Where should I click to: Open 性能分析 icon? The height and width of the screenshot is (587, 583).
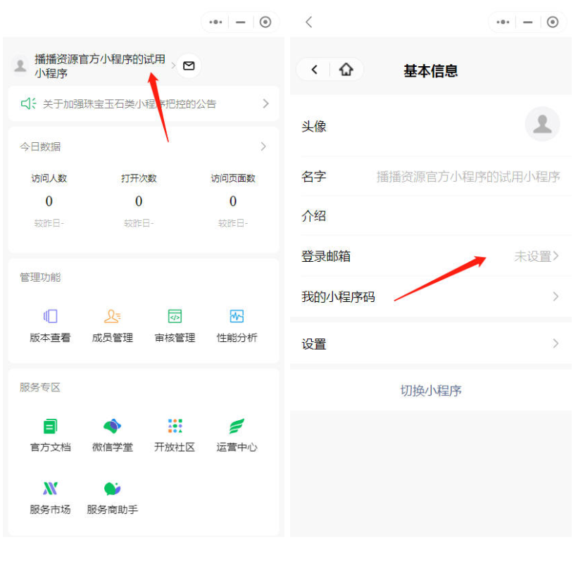[x=237, y=316]
